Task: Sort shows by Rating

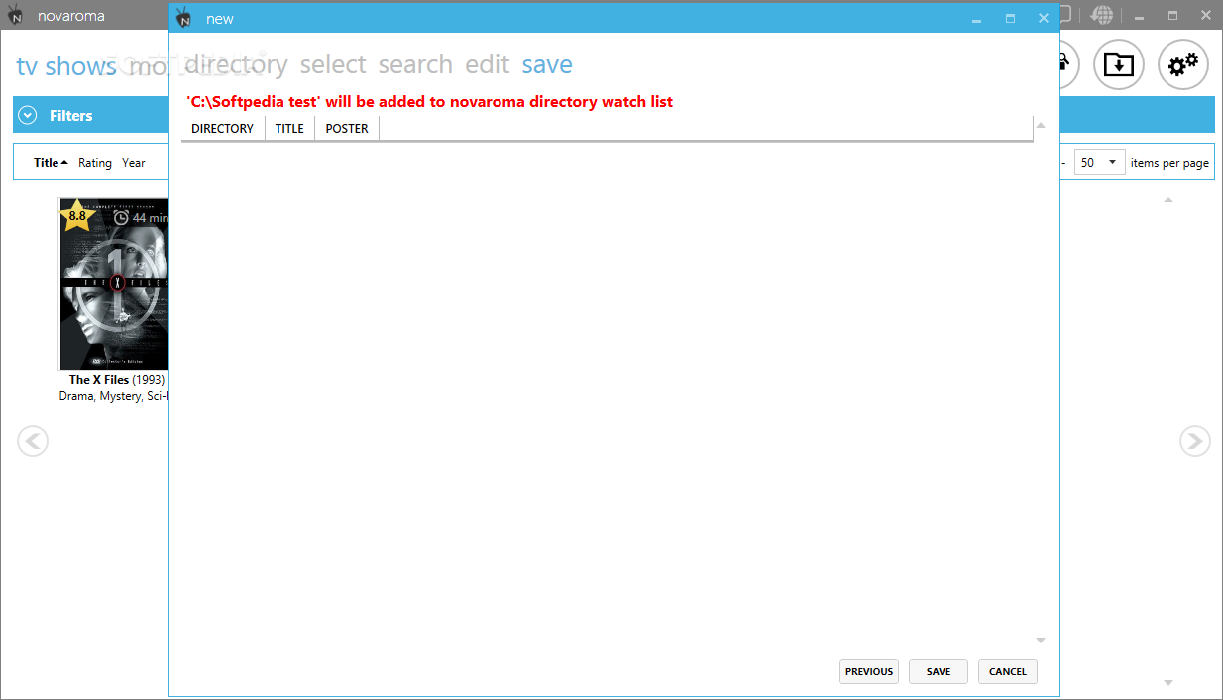Action: pyautogui.click(x=95, y=163)
